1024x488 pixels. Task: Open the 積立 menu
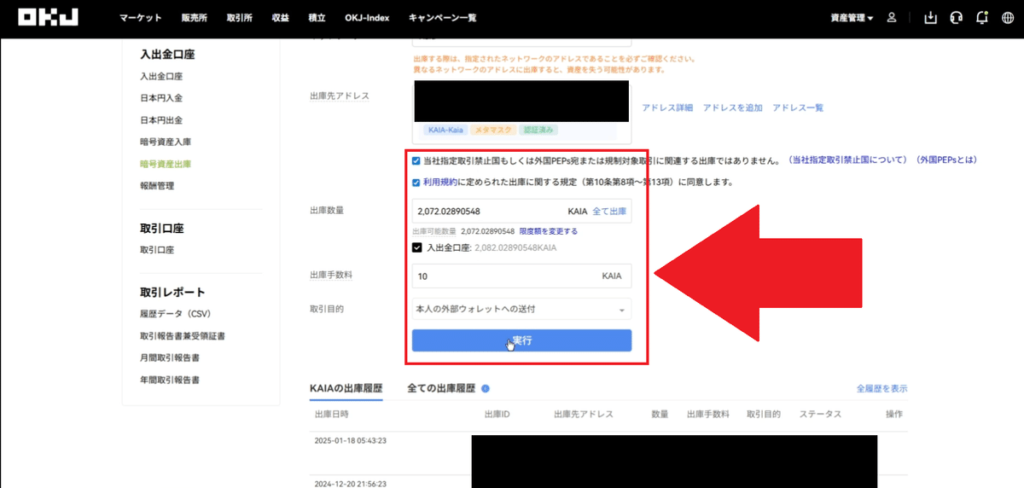[x=317, y=18]
